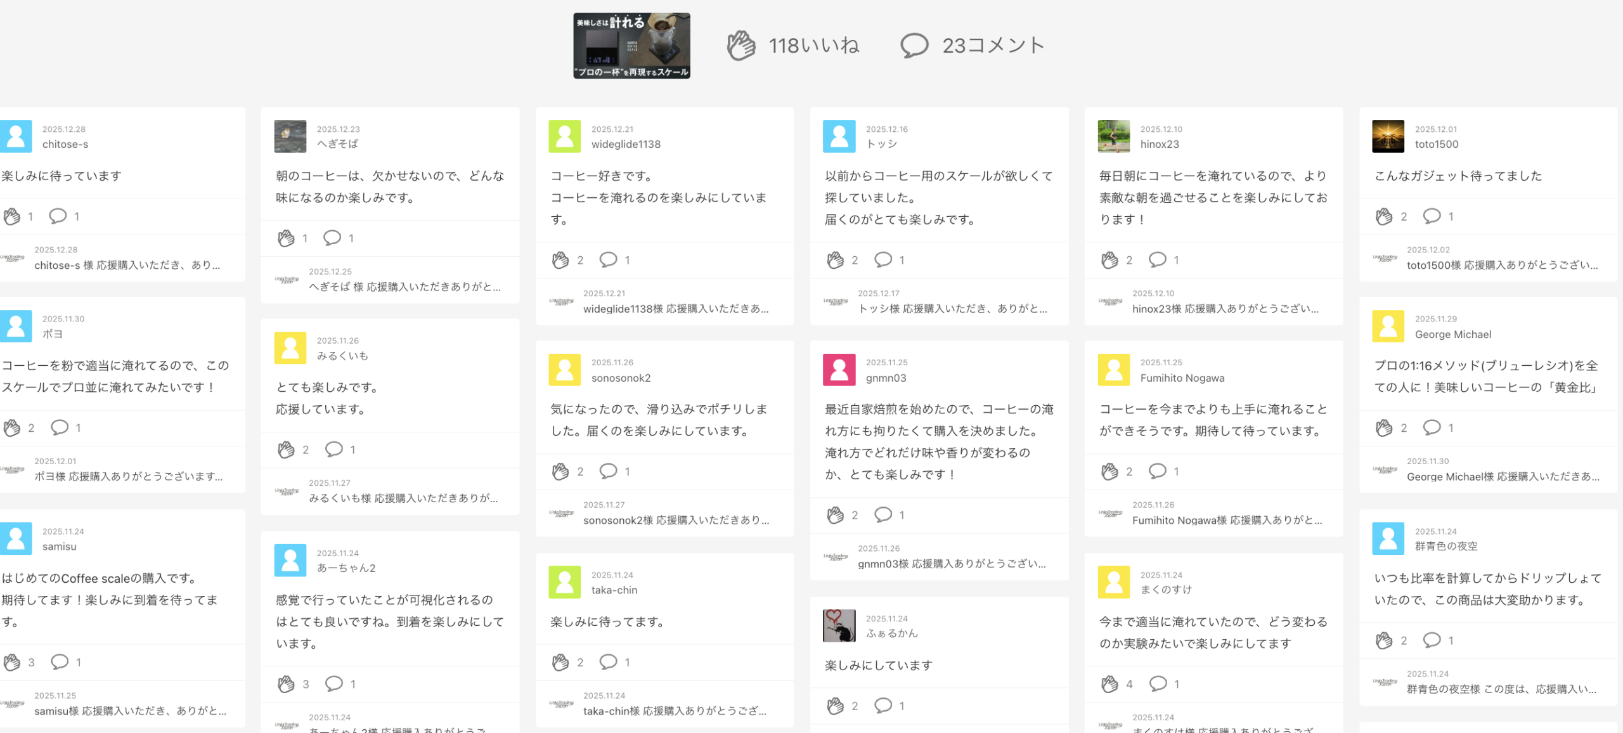1623x733 pixels.
Task: Open the coffee scale project thumbnail
Action: (x=631, y=46)
